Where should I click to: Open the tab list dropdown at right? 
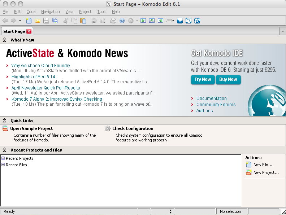283,31
